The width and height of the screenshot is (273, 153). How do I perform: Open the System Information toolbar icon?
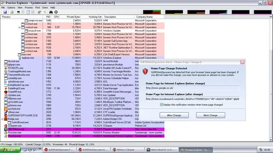(x=18, y=12)
